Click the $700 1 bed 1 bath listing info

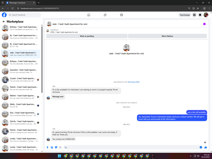click(64, 32)
